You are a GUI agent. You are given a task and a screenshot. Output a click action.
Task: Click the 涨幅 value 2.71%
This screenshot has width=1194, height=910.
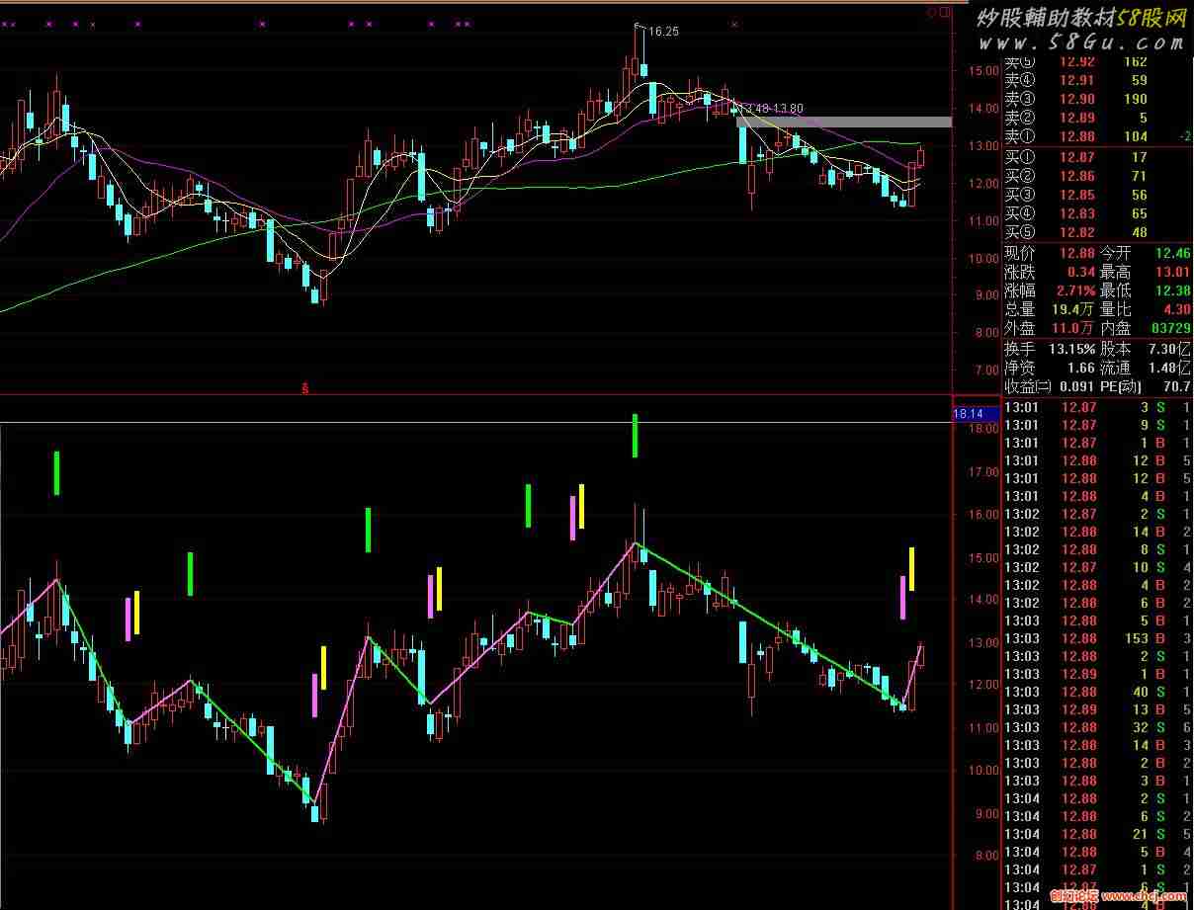[x=1076, y=290]
